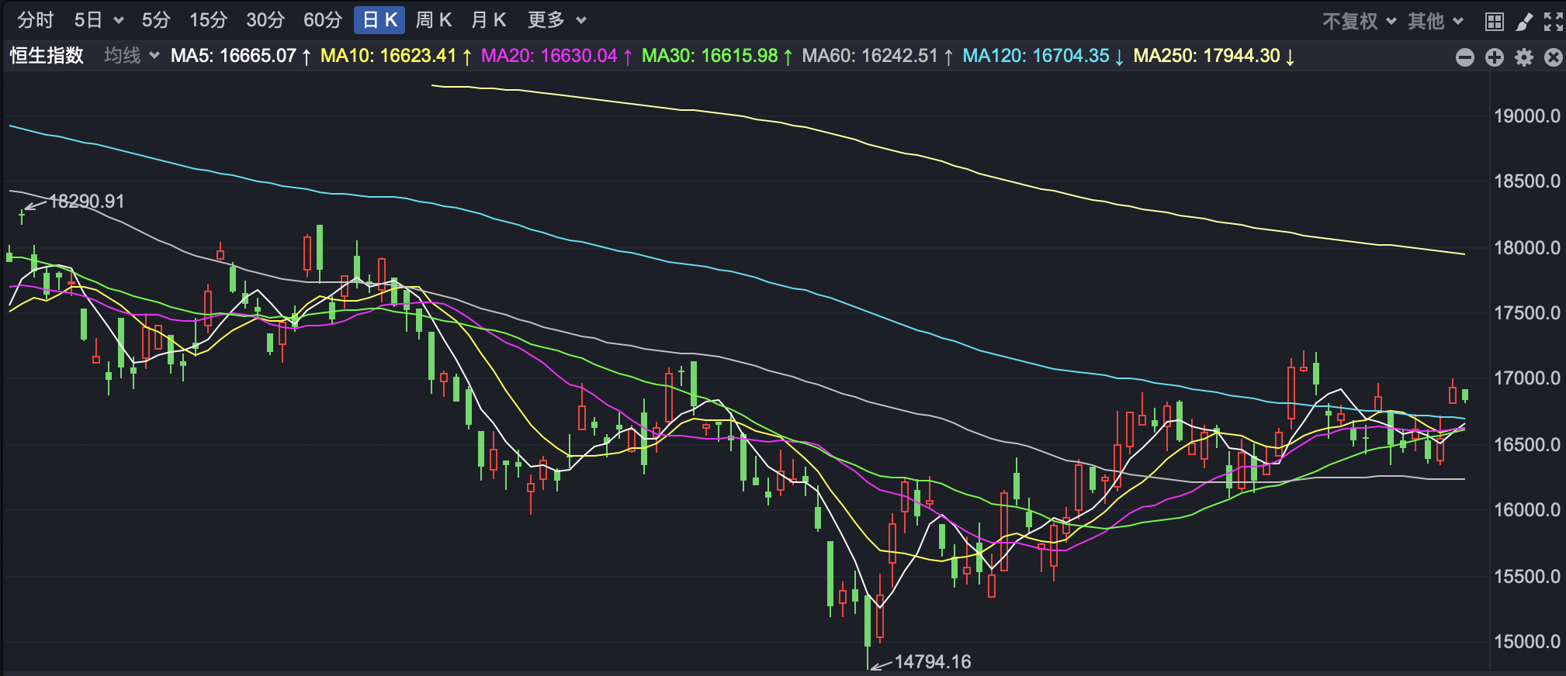The image size is (1566, 676).
Task: Click the 15000.0 price axis label
Action: click(1527, 642)
